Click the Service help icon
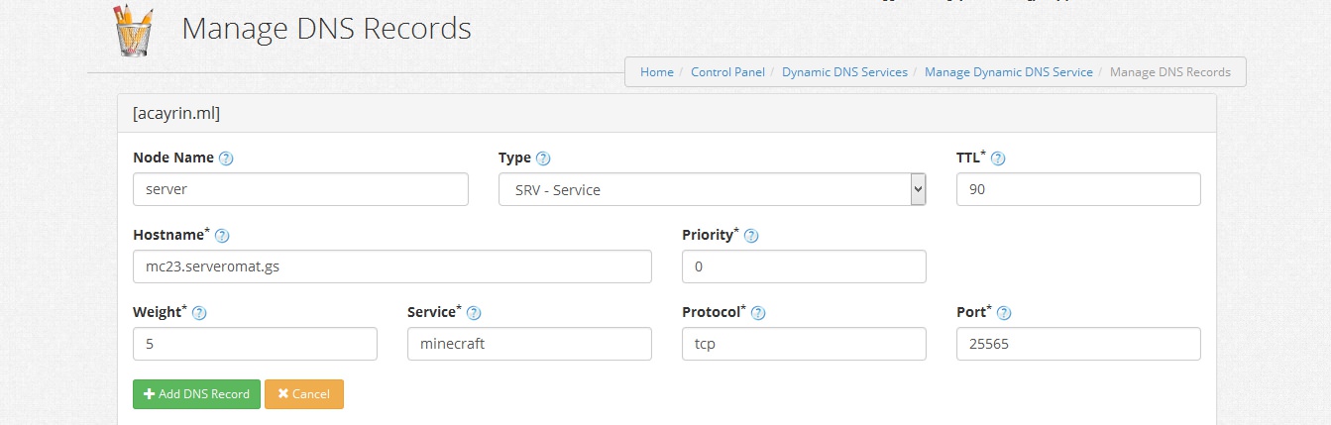 coord(474,313)
